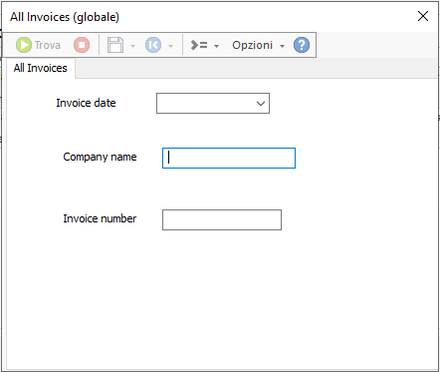Viewport: 440px width, 372px height.
Task: Click the blue K reset icon
Action: (x=153, y=45)
